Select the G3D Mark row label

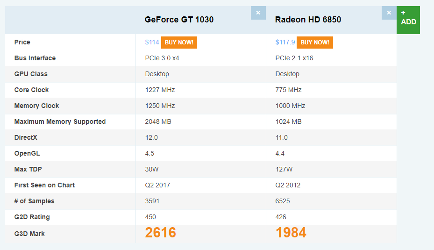(29, 234)
